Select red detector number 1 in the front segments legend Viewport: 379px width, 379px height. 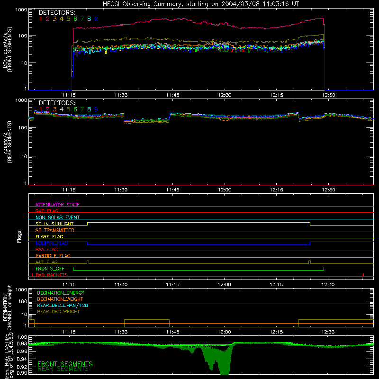pos(41,19)
